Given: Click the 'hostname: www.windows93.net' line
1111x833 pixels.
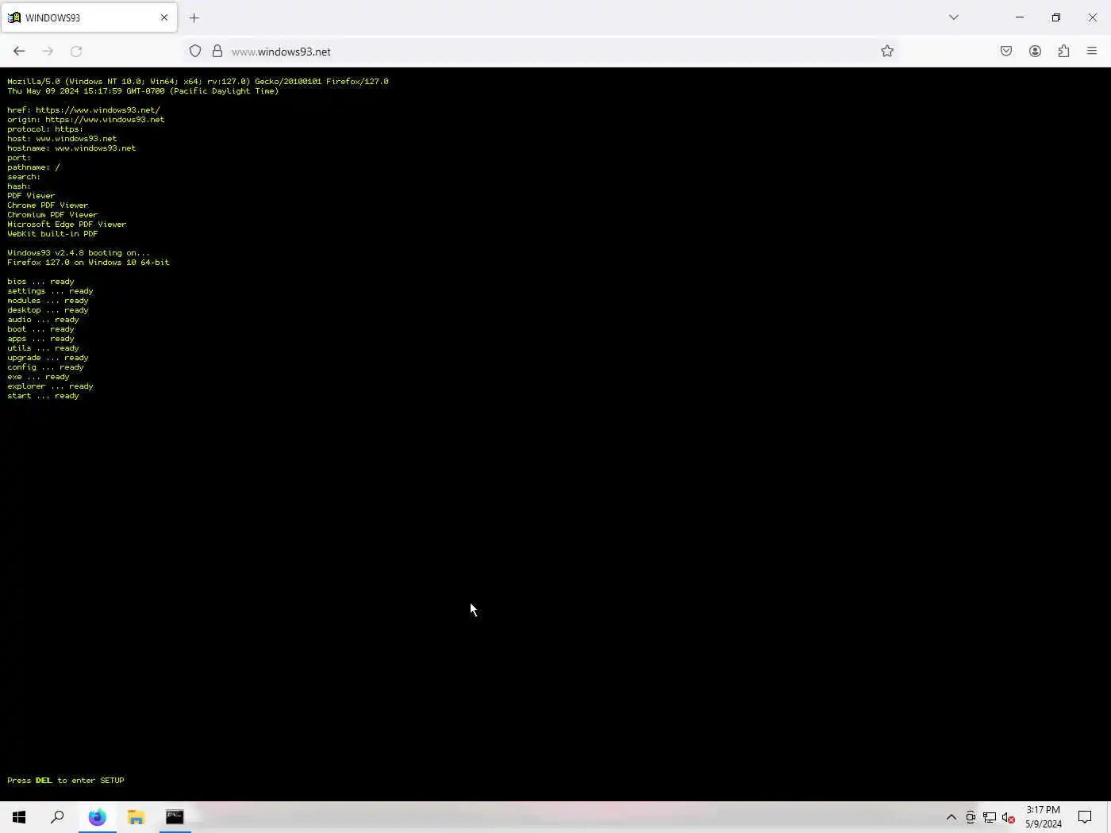Looking at the screenshot, I should [71, 148].
